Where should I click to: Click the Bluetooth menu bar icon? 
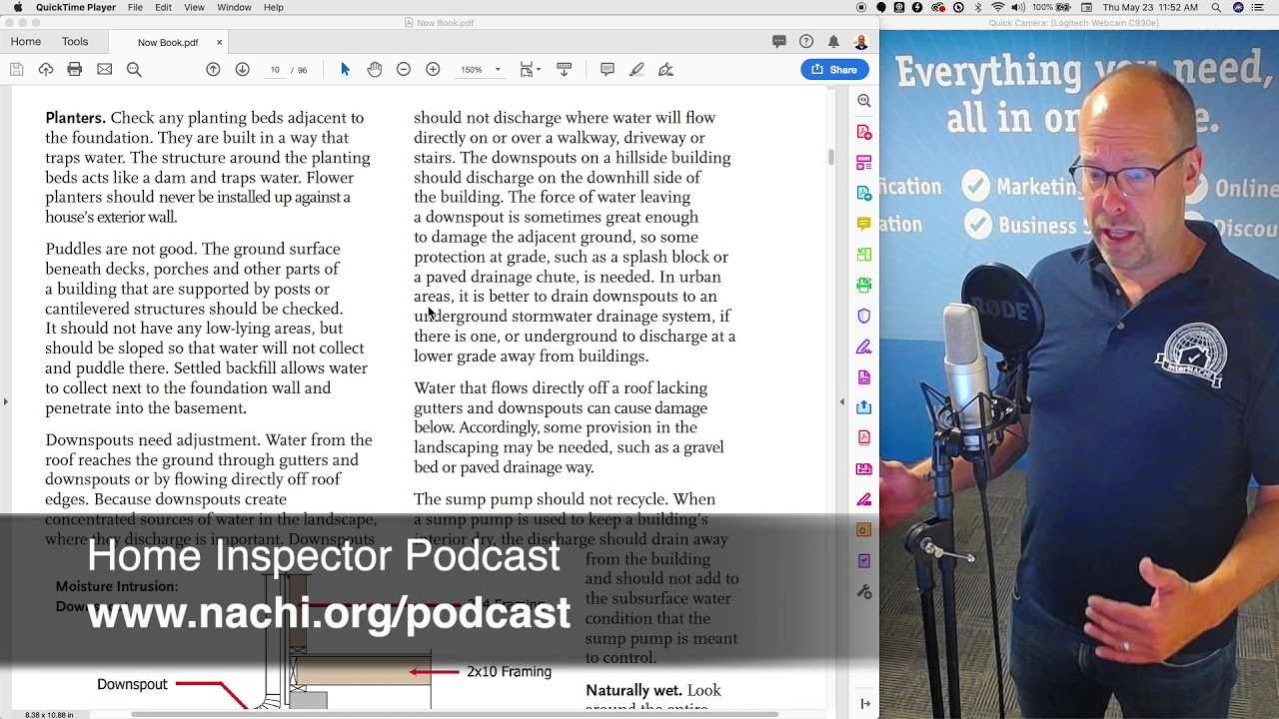tap(978, 7)
